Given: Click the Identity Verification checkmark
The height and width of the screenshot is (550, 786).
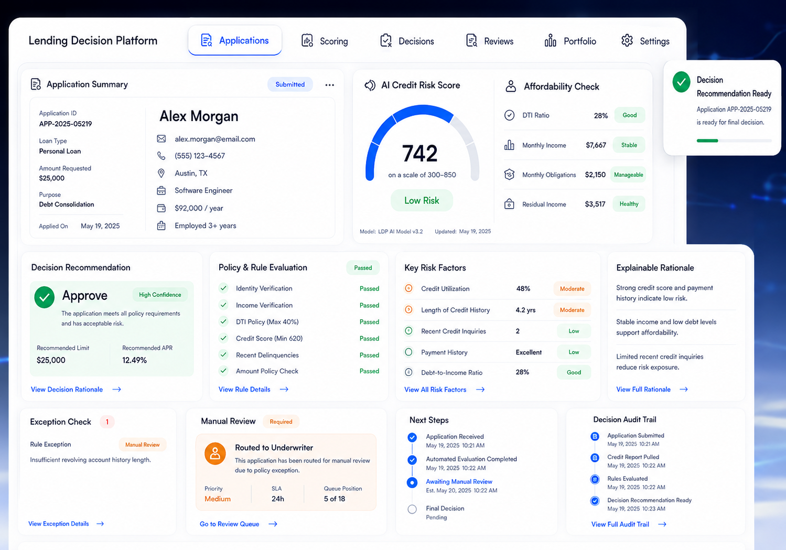Looking at the screenshot, I should 224,288.
